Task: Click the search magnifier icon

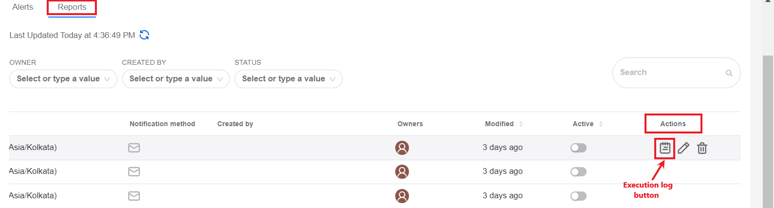Action: click(x=729, y=73)
